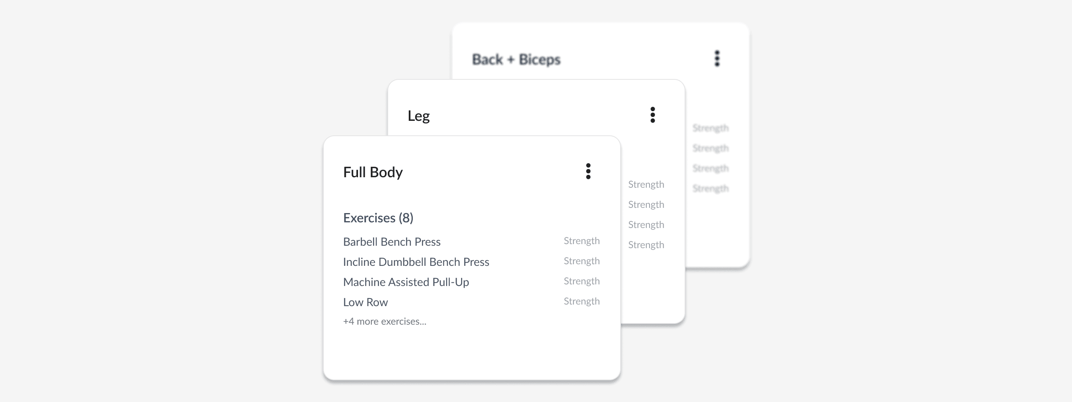
Task: Open the Low Row exercise entry
Action: 365,302
